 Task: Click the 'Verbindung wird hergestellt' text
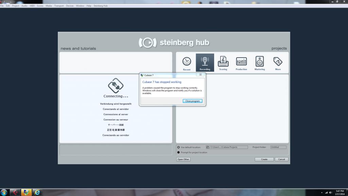116,104
